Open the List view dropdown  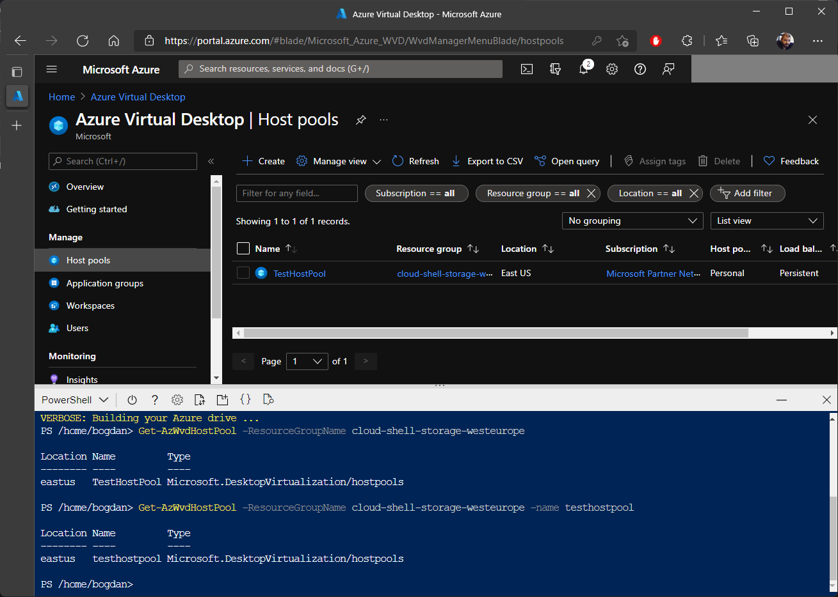pyautogui.click(x=767, y=221)
